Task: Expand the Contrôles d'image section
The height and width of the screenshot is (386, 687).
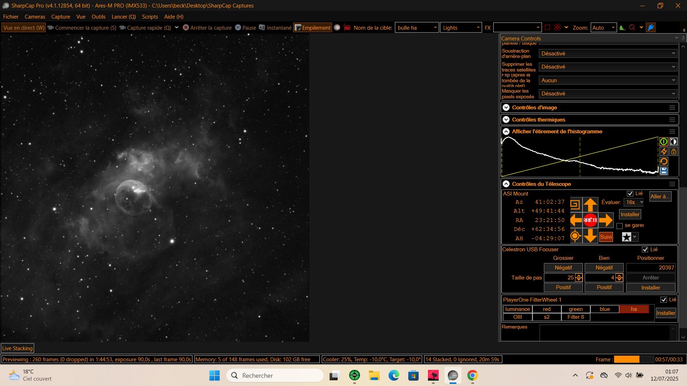Action: (x=506, y=108)
